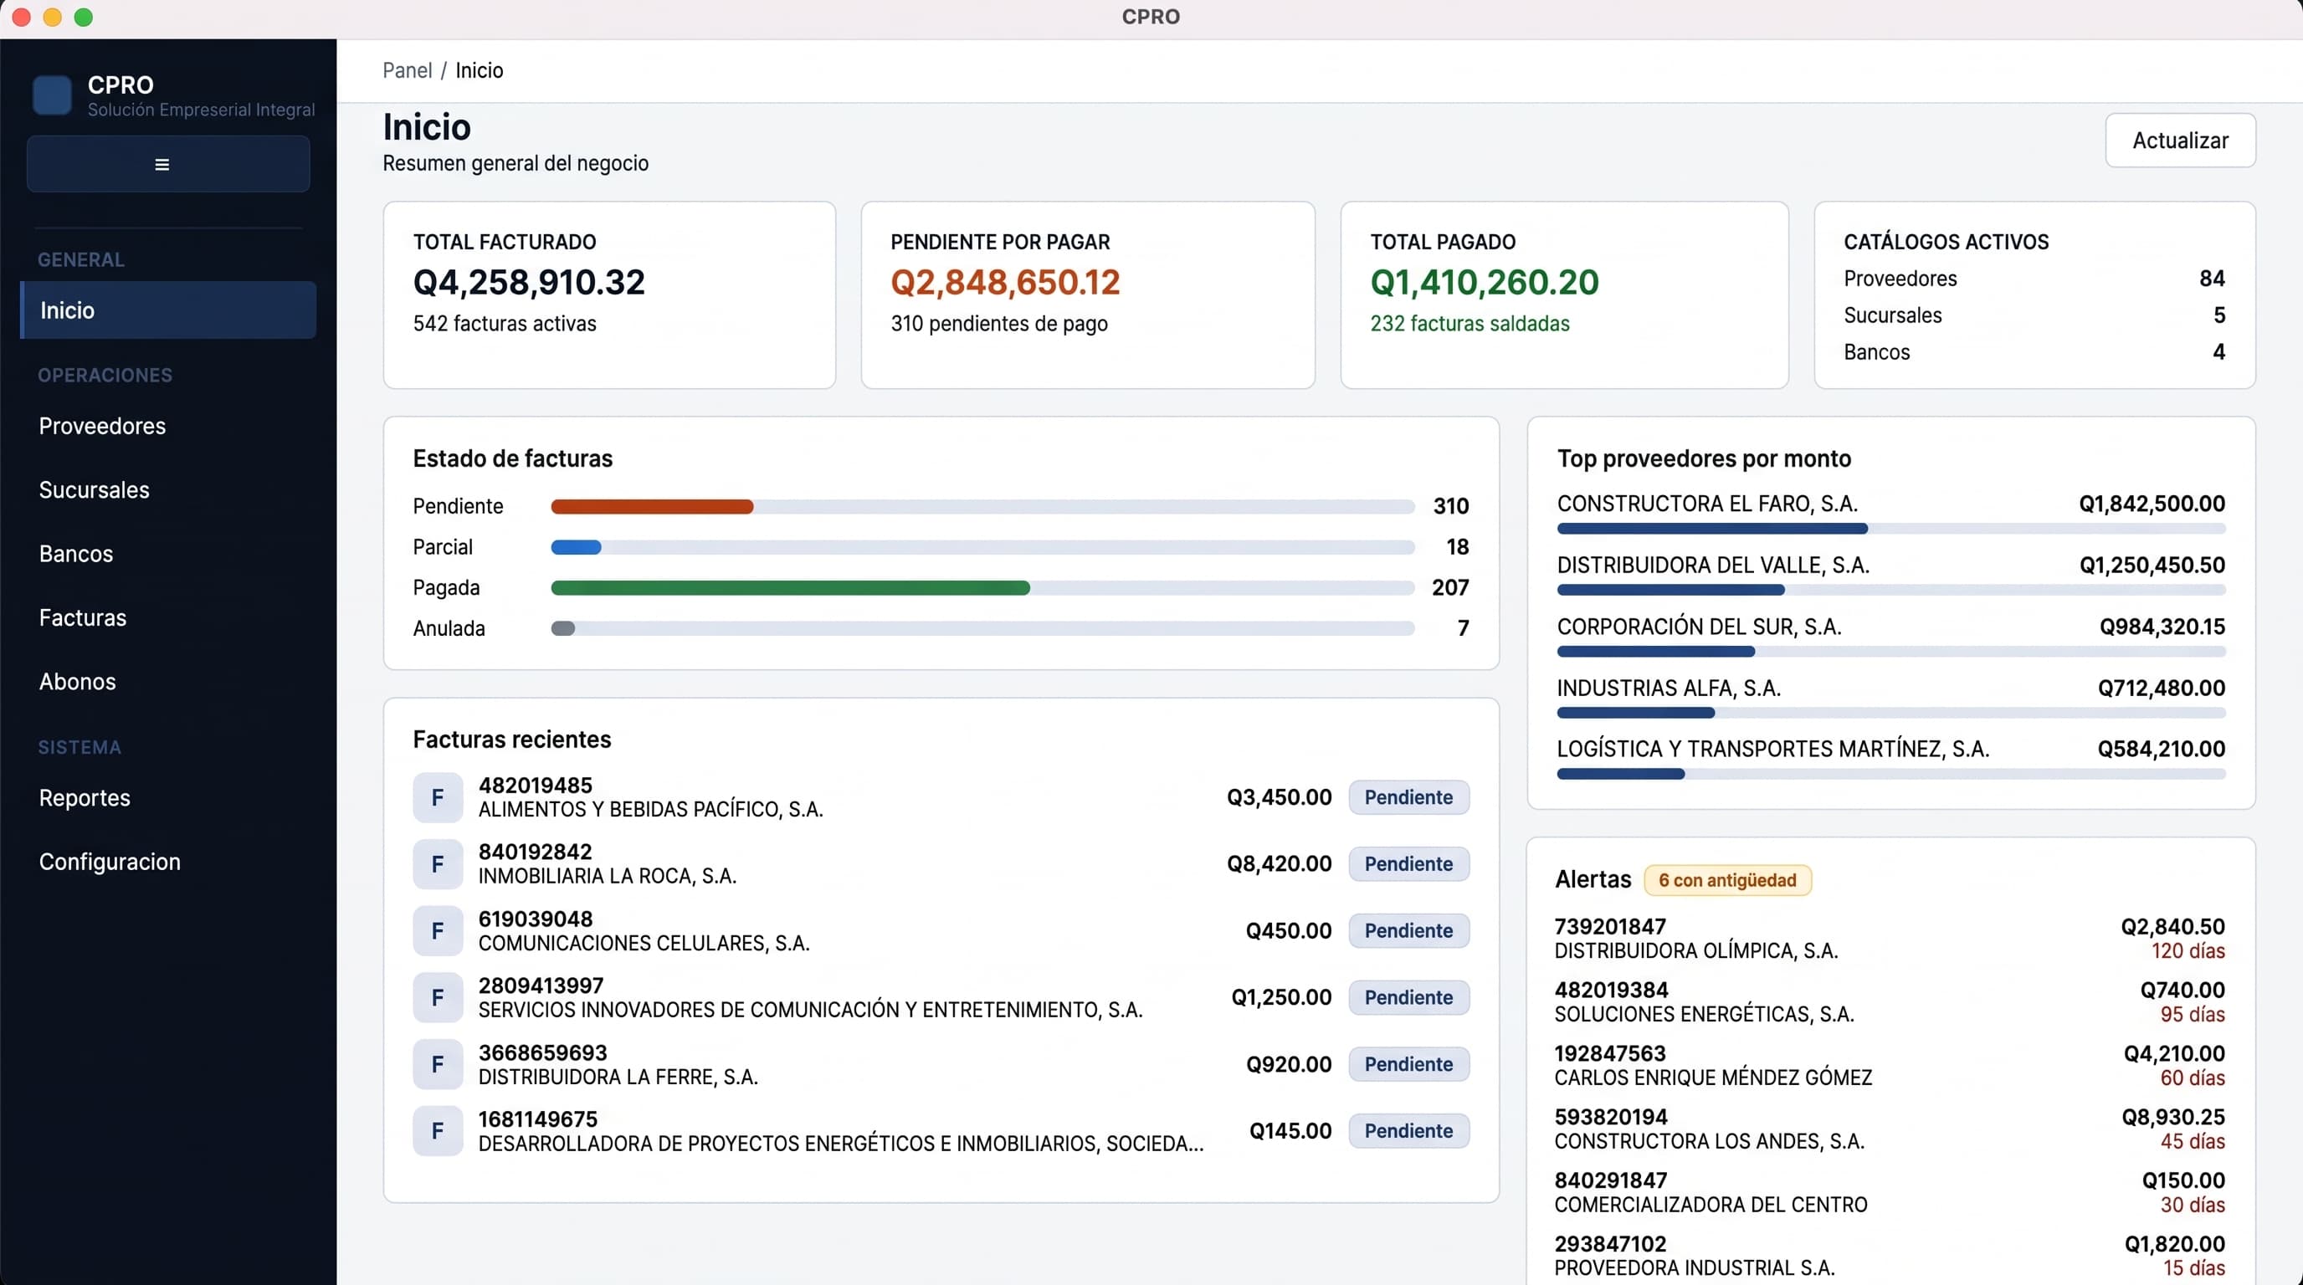Open alert 840291847 COMERCIALIZADORA DEL CENTRO
The image size is (2303, 1285).
[x=1890, y=1192]
